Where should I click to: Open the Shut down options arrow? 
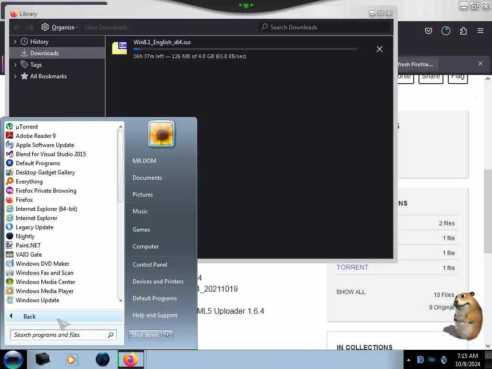168,334
